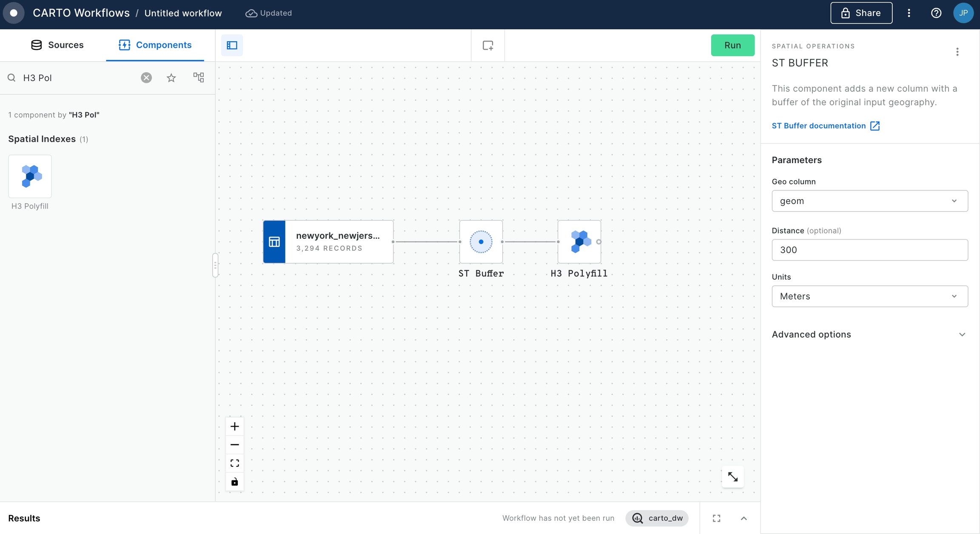Focus the component search field
The height and width of the screenshot is (534, 980).
(x=79, y=78)
